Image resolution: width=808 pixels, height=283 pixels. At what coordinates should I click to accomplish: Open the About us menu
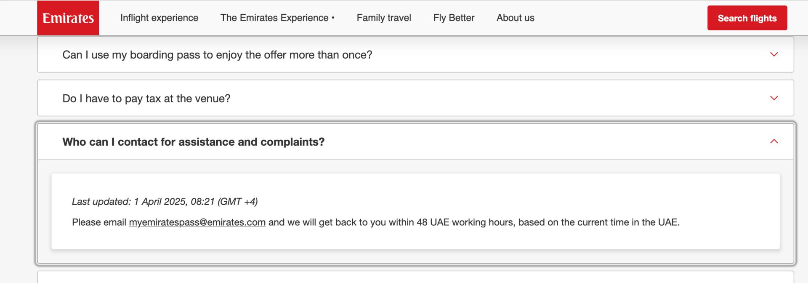pyautogui.click(x=515, y=18)
